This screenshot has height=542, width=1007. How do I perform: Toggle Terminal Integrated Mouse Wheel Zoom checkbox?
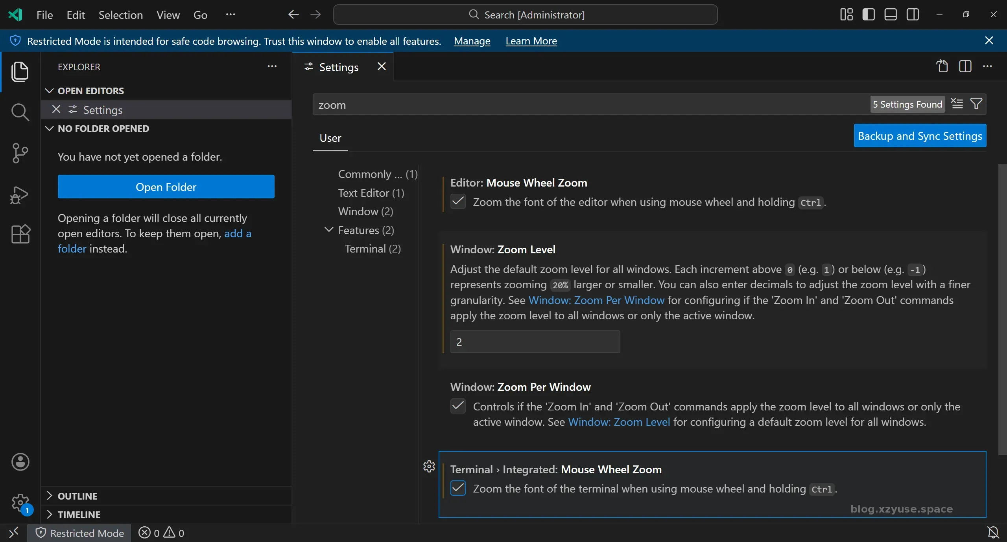[x=458, y=488]
